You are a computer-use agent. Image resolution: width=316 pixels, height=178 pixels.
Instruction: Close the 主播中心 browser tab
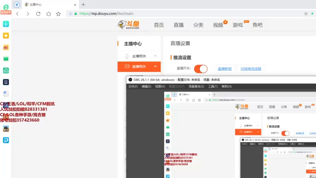pos(75,5)
